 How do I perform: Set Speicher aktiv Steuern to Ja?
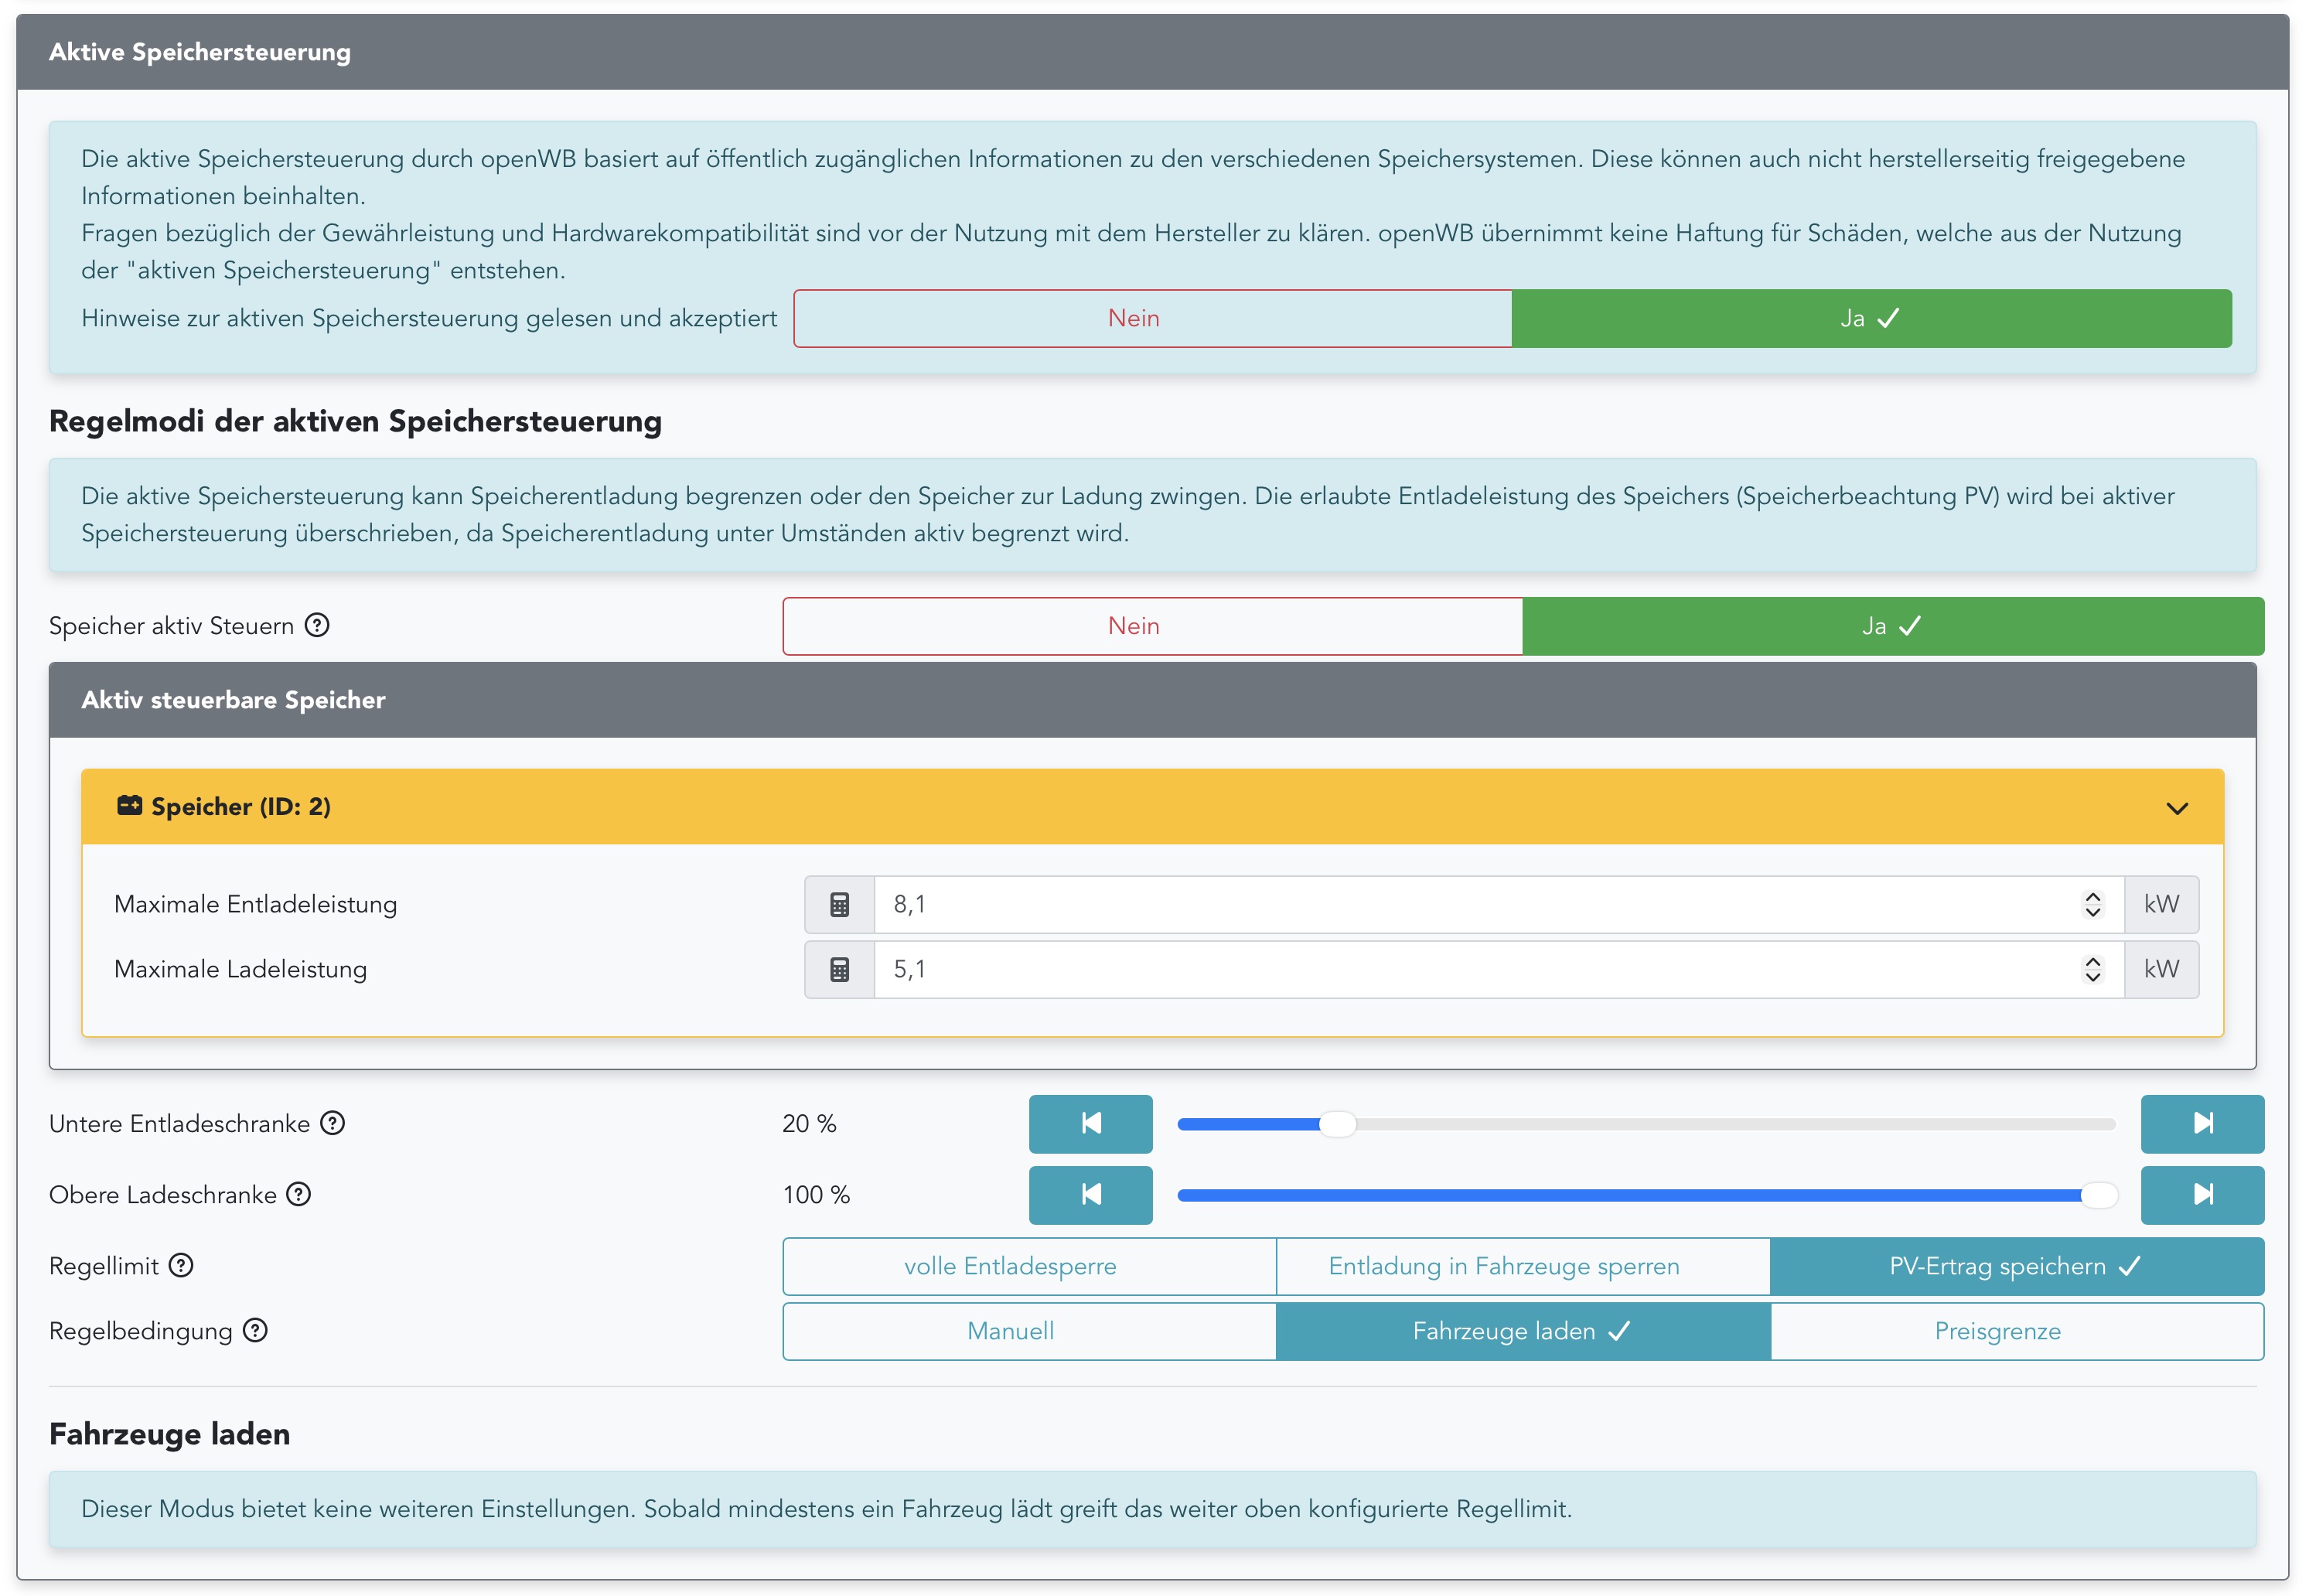[1891, 626]
